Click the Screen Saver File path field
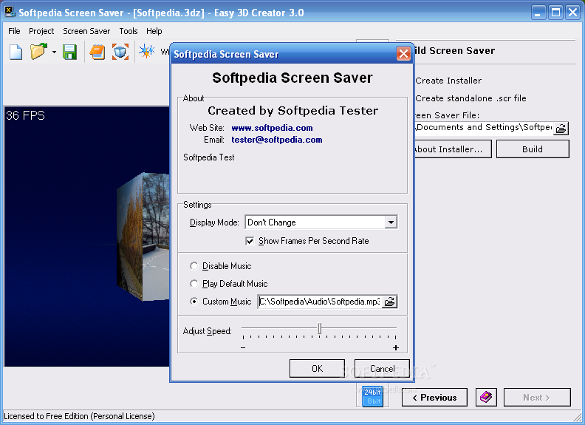Viewport: 585px width, 425px height. pos(484,128)
